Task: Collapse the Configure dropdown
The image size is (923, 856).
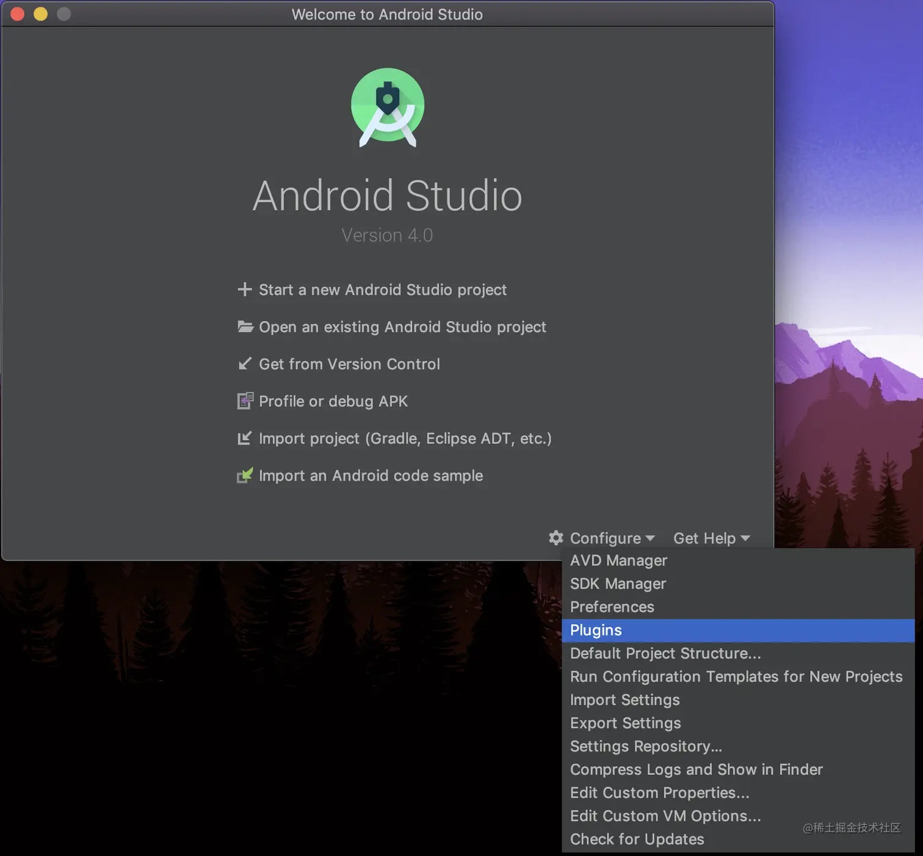Action: tap(612, 538)
